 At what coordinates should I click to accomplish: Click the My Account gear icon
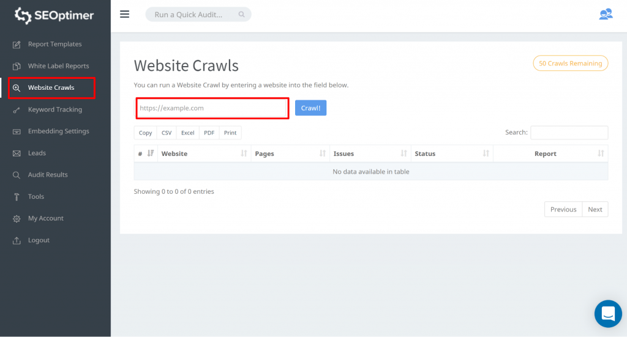pos(17,218)
